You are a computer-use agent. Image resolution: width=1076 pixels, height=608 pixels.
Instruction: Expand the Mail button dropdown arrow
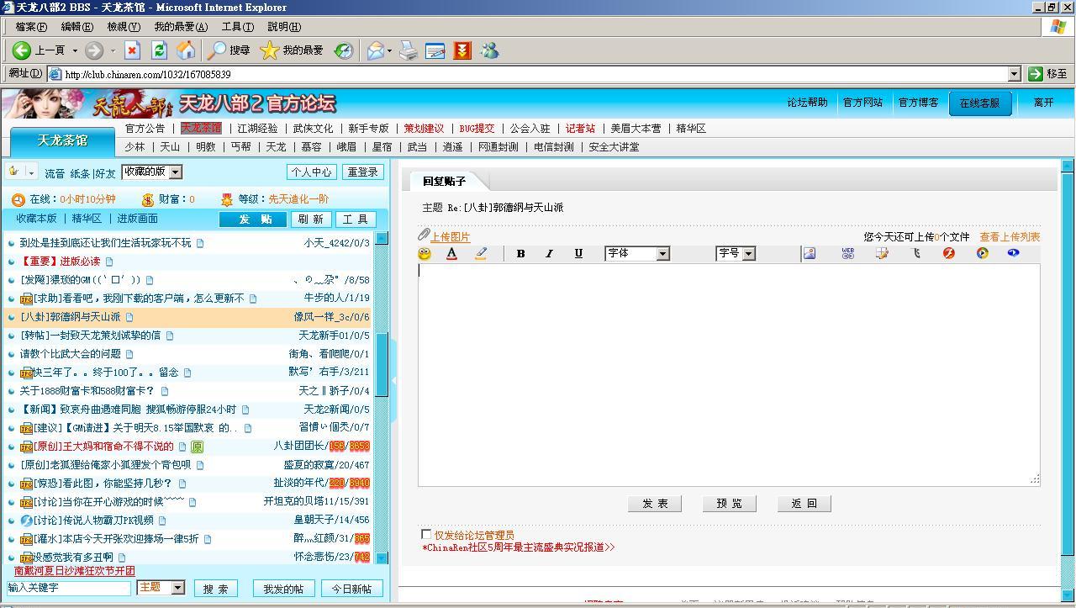(x=389, y=51)
